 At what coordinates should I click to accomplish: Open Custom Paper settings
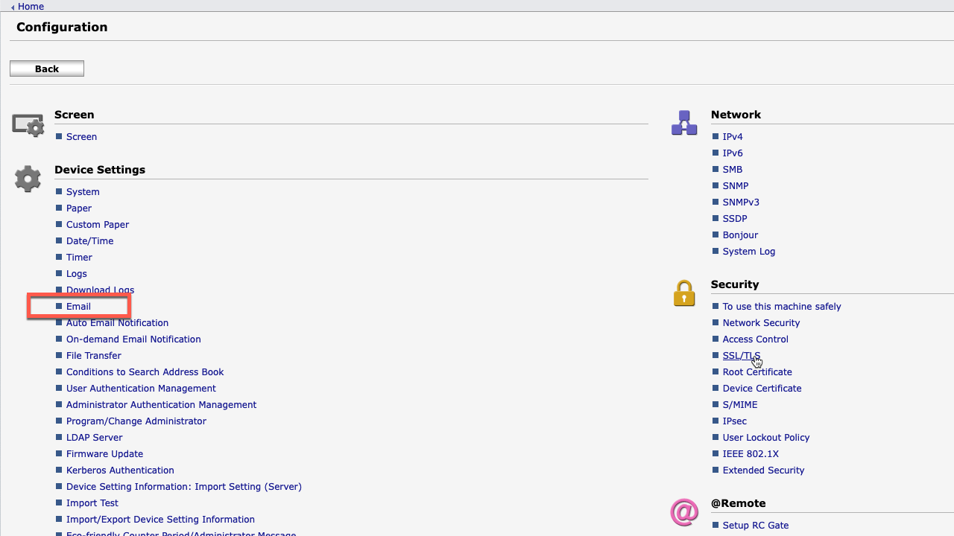[x=98, y=225]
